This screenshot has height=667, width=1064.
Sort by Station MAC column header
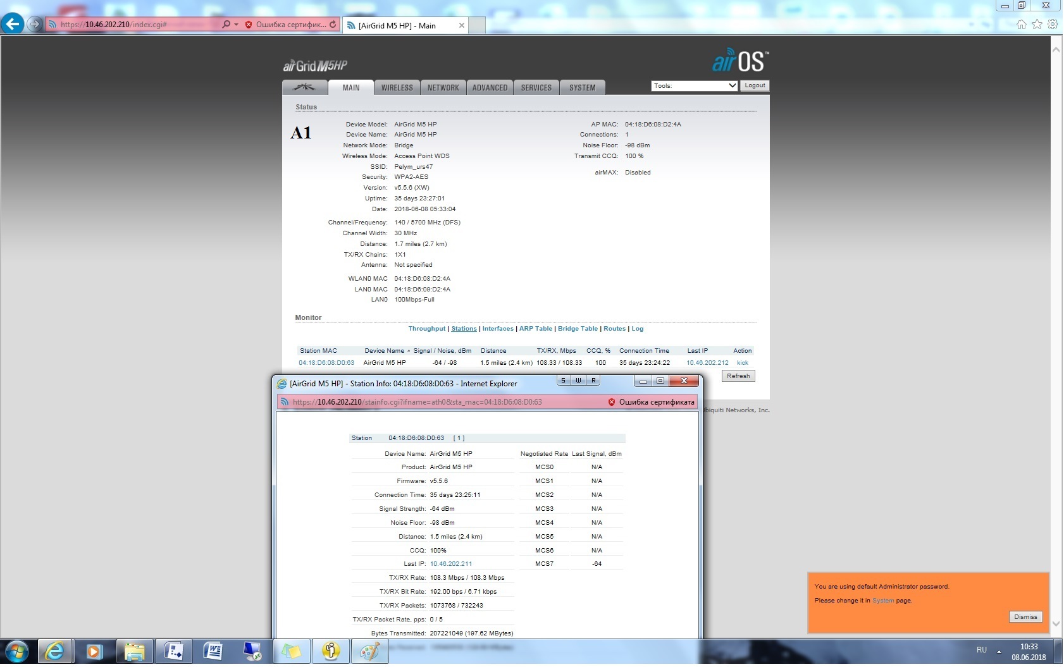coord(319,351)
